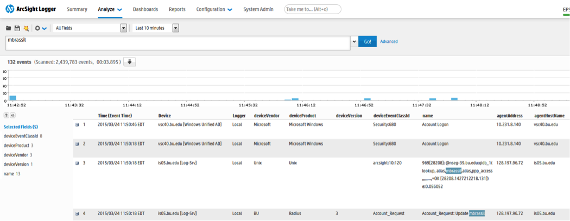Click the save search floppy disk icon
This screenshot has width=570, height=221.
click(17, 28)
